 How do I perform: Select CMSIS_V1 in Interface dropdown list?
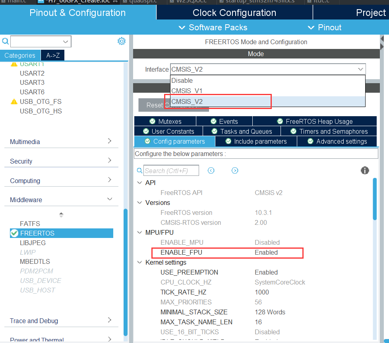click(268, 91)
